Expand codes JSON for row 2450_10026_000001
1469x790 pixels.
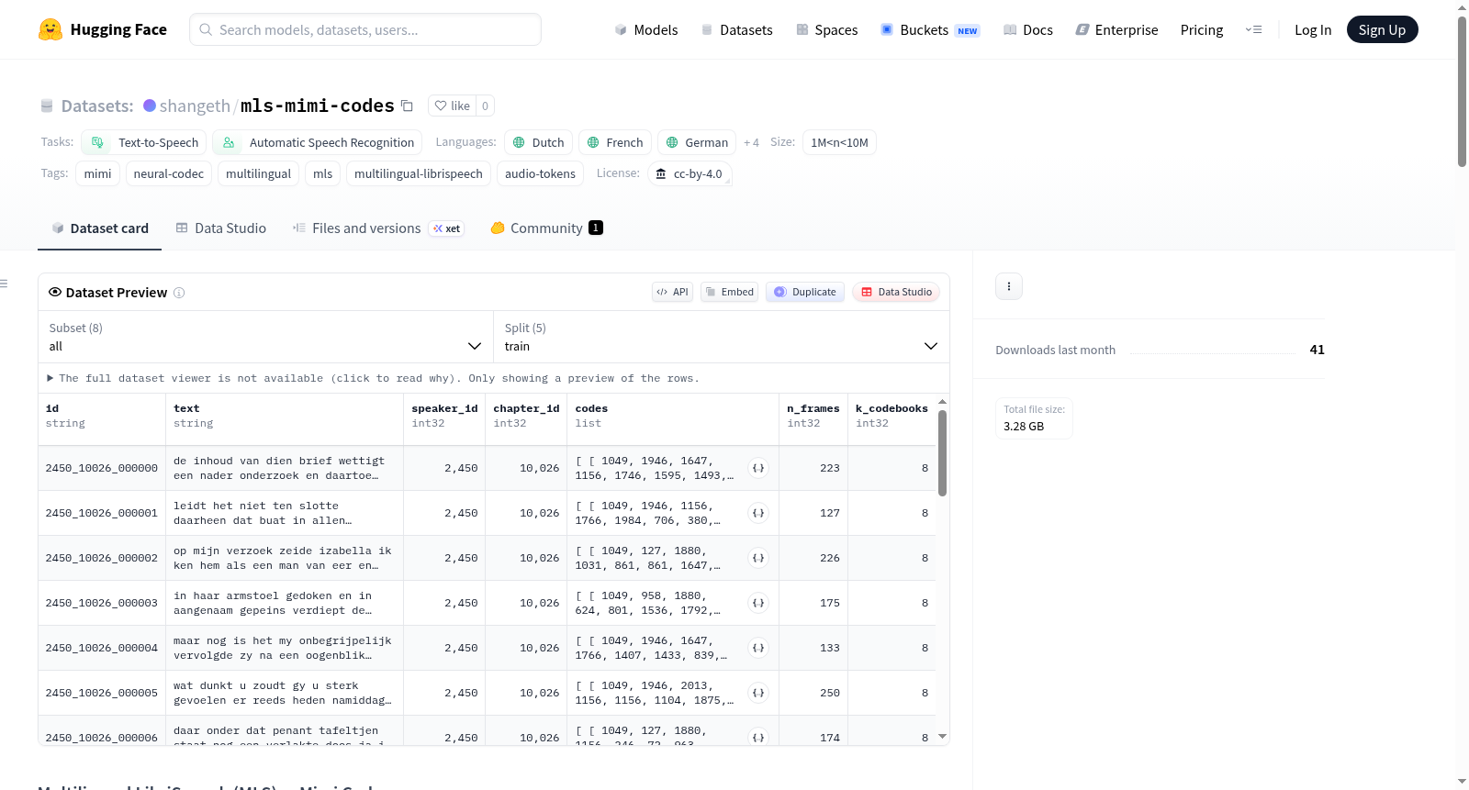pyautogui.click(x=758, y=513)
